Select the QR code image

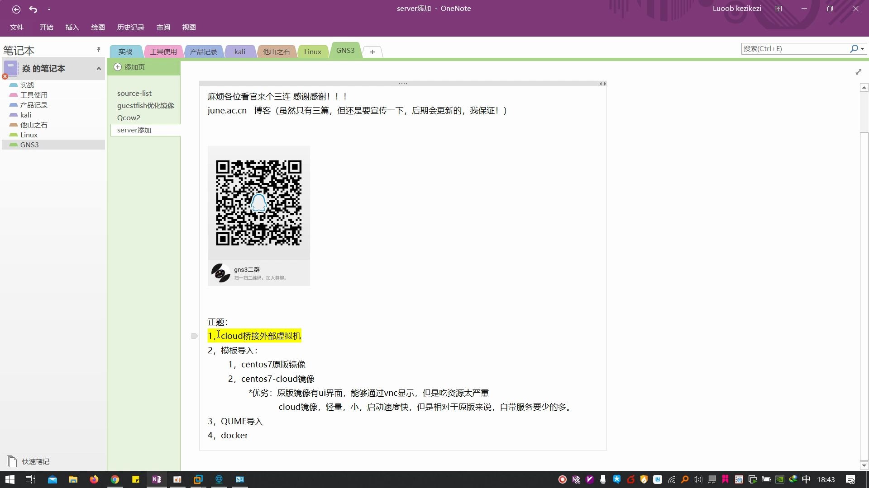coord(259,216)
